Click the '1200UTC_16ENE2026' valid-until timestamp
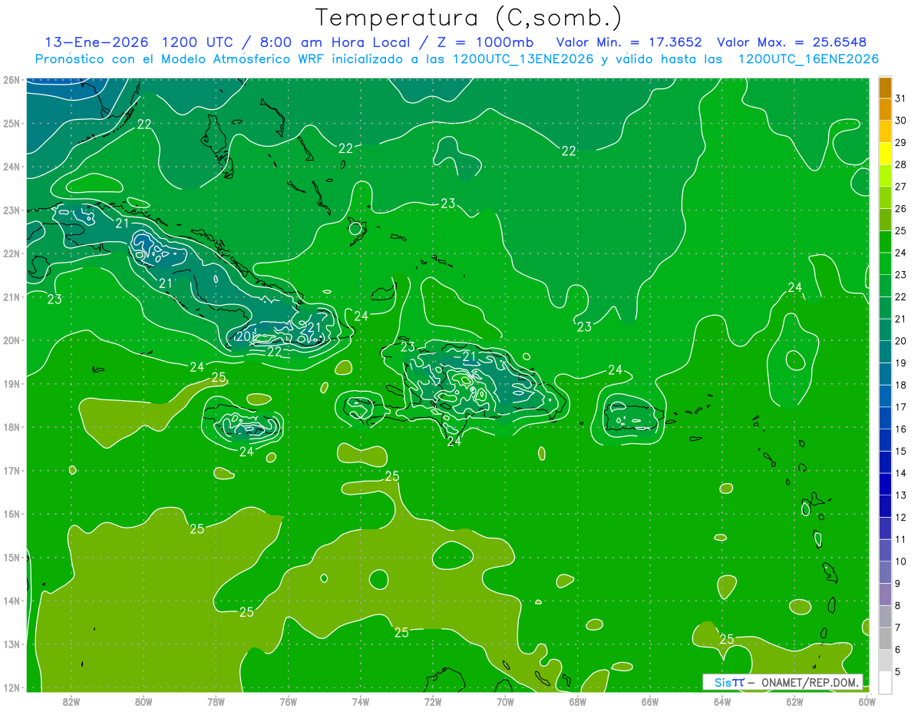This screenshot has width=921, height=712. pos(808,59)
